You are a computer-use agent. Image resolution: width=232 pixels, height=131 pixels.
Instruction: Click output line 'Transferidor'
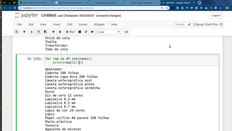coord(57,45)
